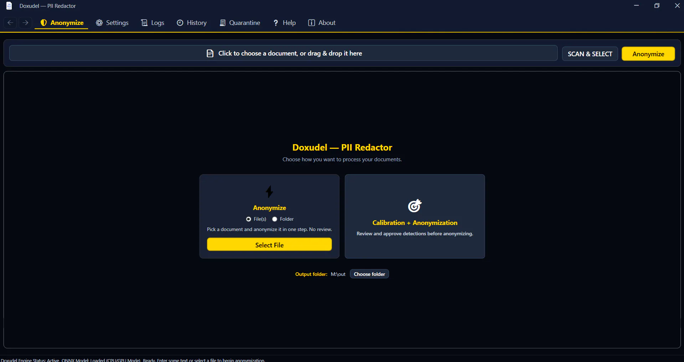Open the Help tab
This screenshot has width=684, height=362.
[284, 23]
